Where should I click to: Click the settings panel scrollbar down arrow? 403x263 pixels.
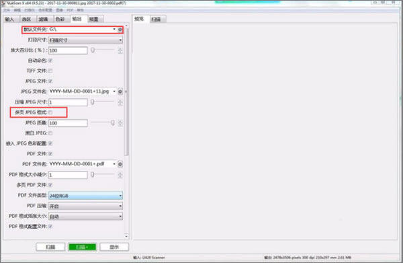[x=126, y=236]
